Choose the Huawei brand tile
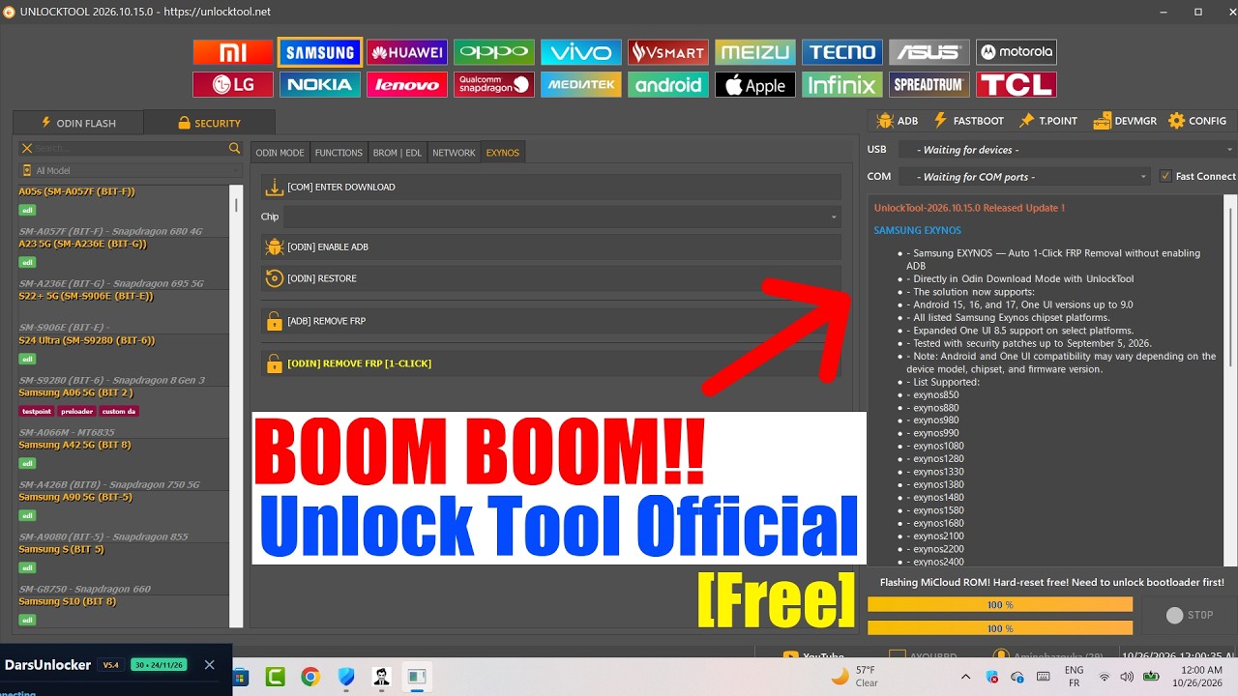Viewport: 1238px width, 696px height. [x=407, y=52]
